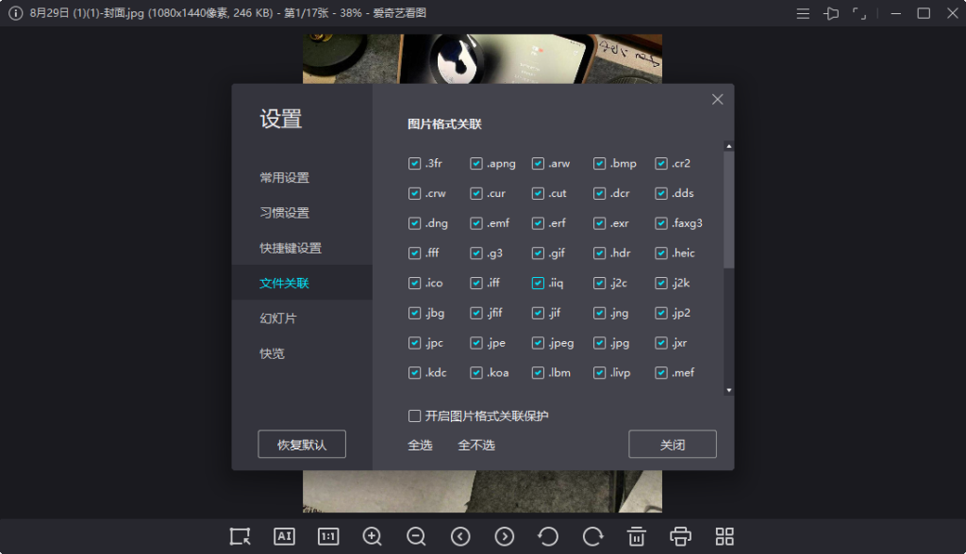The width and height of the screenshot is (966, 554).
Task: Zoom out of the image
Action: 416,535
